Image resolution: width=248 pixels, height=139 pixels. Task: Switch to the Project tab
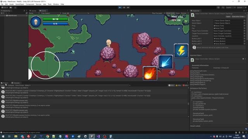click(x=5, y=83)
